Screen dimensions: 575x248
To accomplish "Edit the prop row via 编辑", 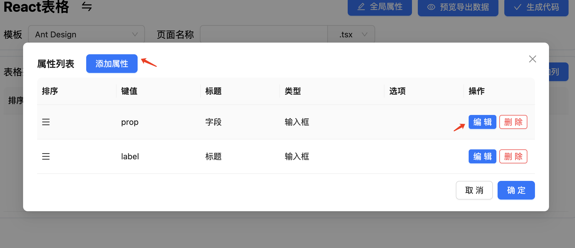I will pos(482,122).
